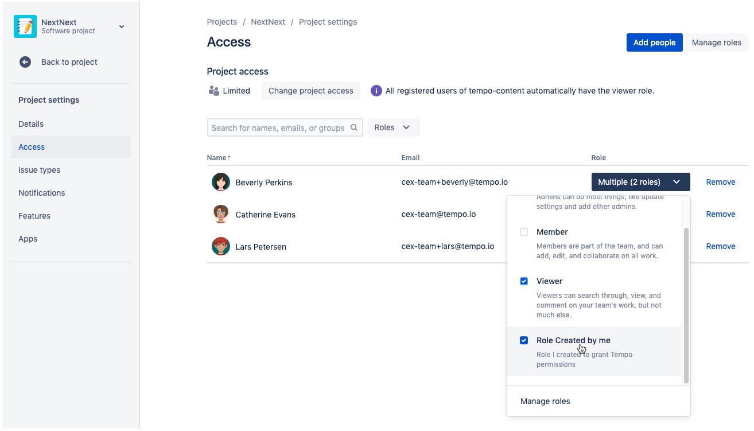
Task: Open the Roles filter dropdown
Action: coord(393,127)
